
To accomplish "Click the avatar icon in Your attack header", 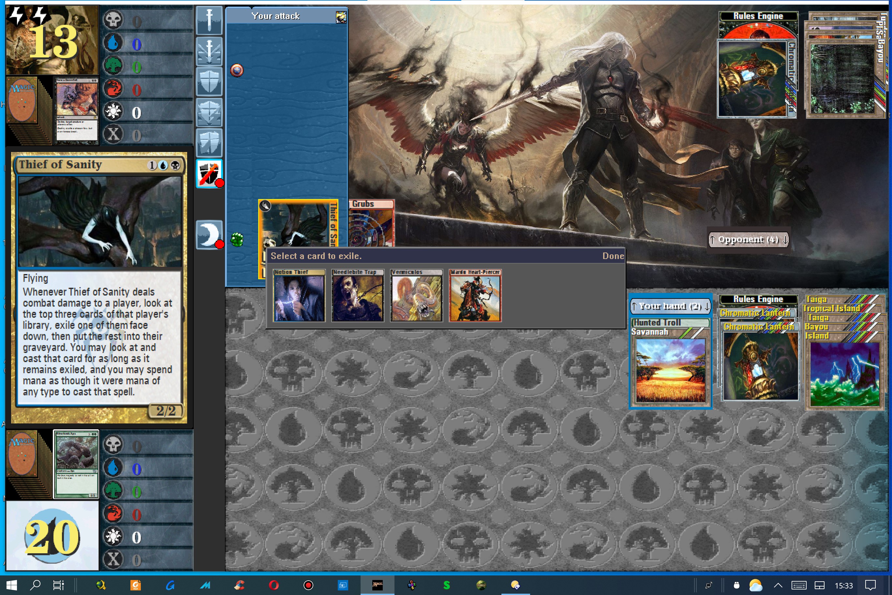I will point(341,17).
